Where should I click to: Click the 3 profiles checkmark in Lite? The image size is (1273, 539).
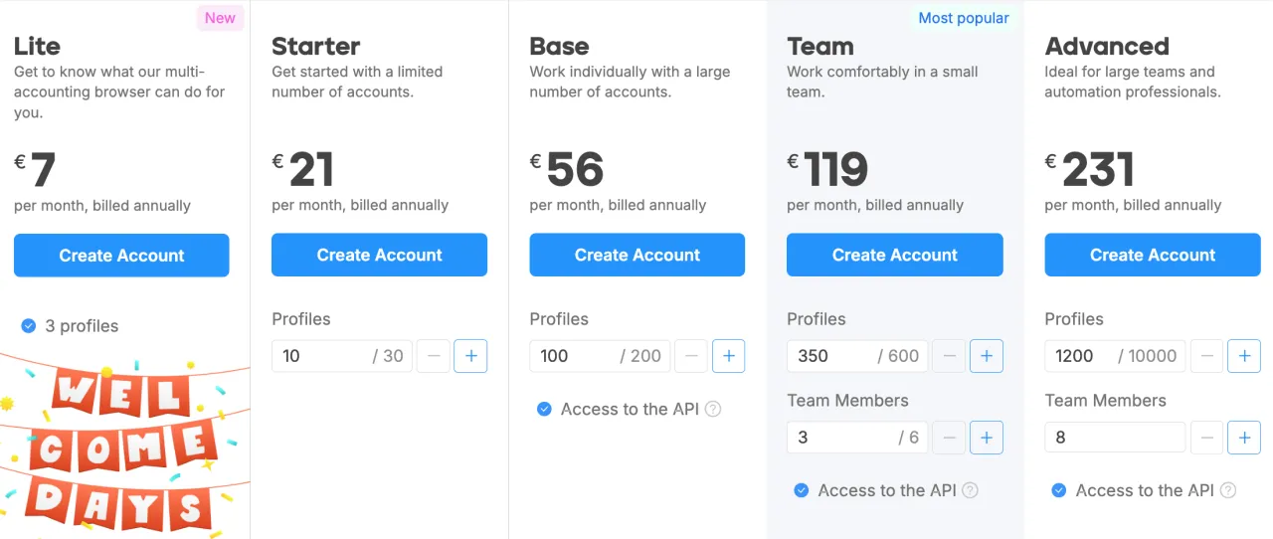click(x=29, y=325)
